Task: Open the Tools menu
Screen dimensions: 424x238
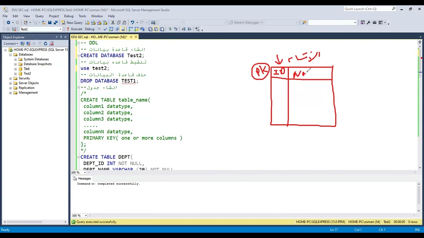Action: click(x=82, y=16)
